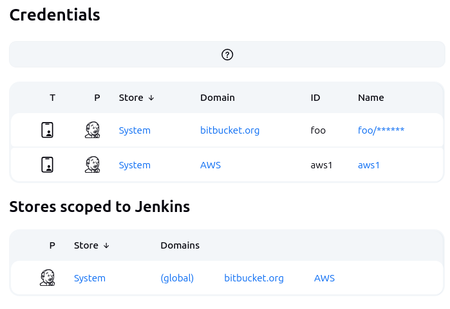450x309 pixels.
Task: Sort credentials by Domain column header
Action: coord(217,98)
